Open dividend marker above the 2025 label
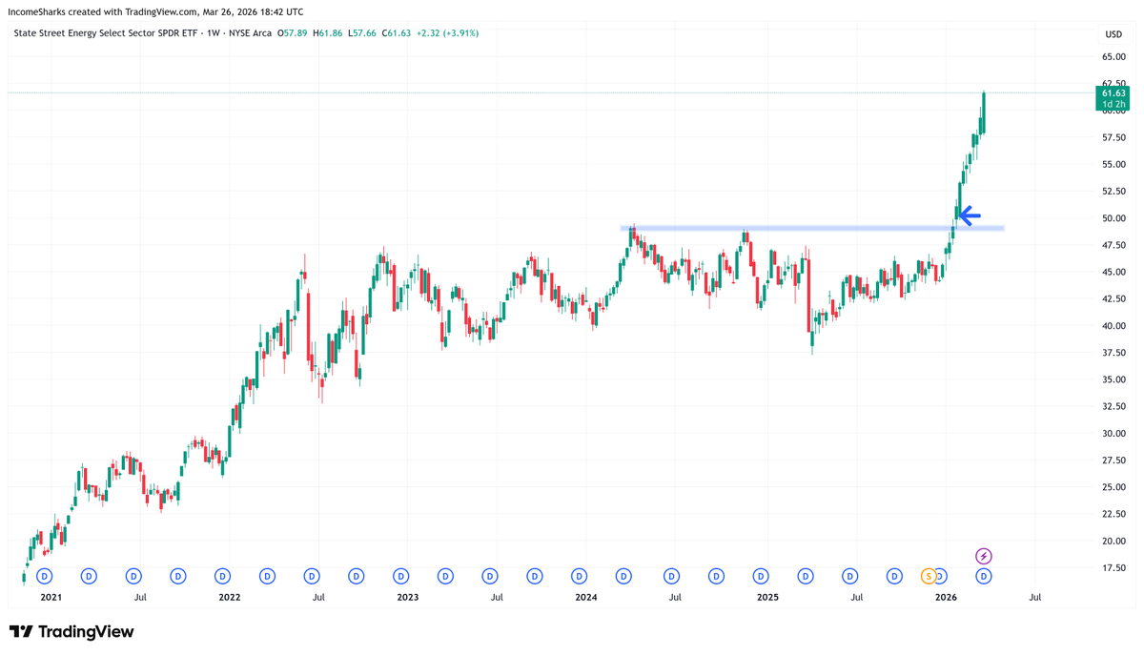The image size is (1144, 655). [x=761, y=576]
